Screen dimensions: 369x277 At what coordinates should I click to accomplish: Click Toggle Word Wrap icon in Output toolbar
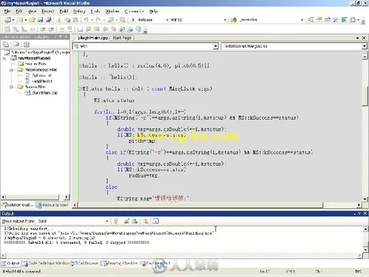[x=156, y=221]
